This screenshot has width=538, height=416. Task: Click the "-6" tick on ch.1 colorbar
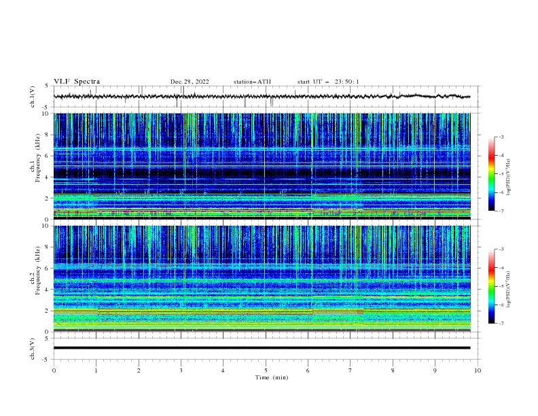(x=501, y=192)
